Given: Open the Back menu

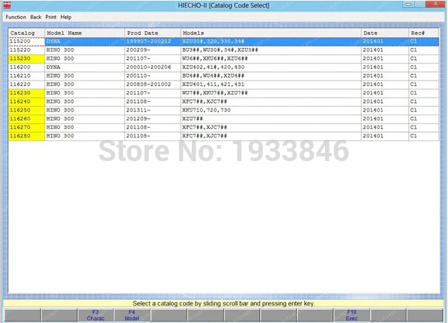Looking at the screenshot, I should click(36, 17).
